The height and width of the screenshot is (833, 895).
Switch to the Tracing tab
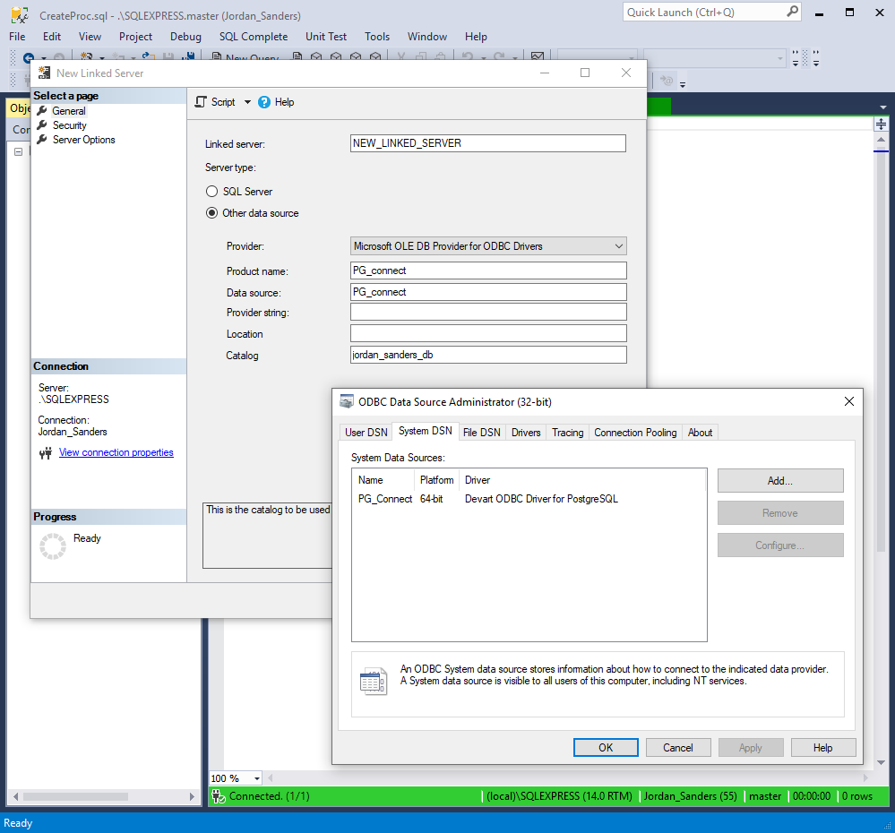(567, 433)
